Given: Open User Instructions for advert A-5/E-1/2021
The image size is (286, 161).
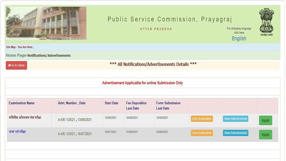Looking at the screenshot, I should [x=202, y=119].
